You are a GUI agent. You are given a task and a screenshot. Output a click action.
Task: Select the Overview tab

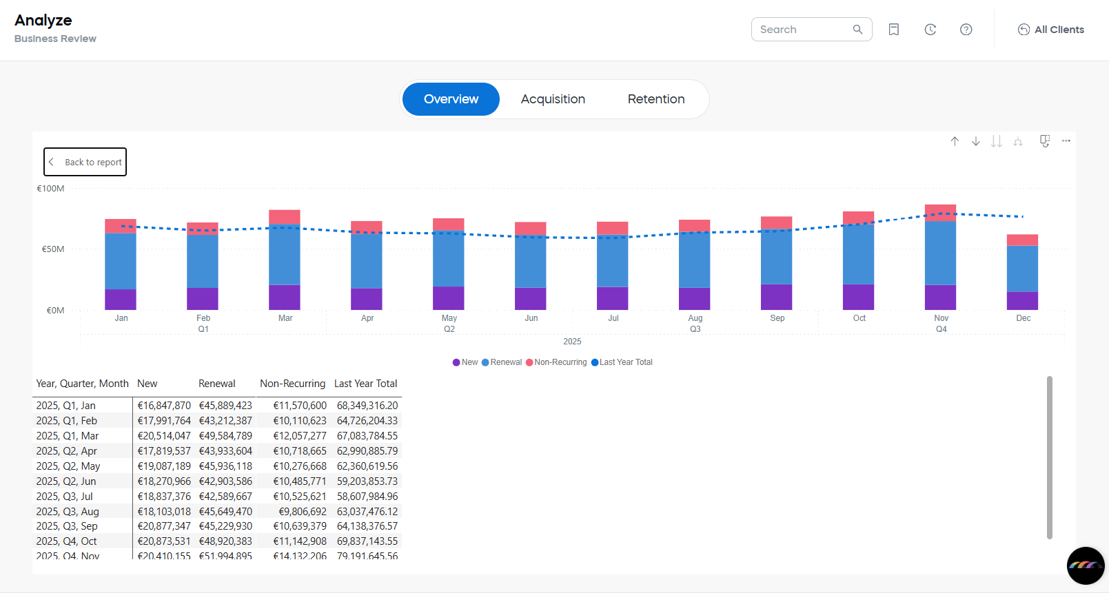click(x=451, y=99)
